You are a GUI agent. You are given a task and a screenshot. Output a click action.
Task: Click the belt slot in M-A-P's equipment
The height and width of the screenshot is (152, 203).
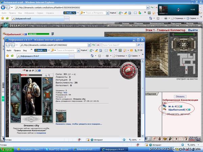16,119
